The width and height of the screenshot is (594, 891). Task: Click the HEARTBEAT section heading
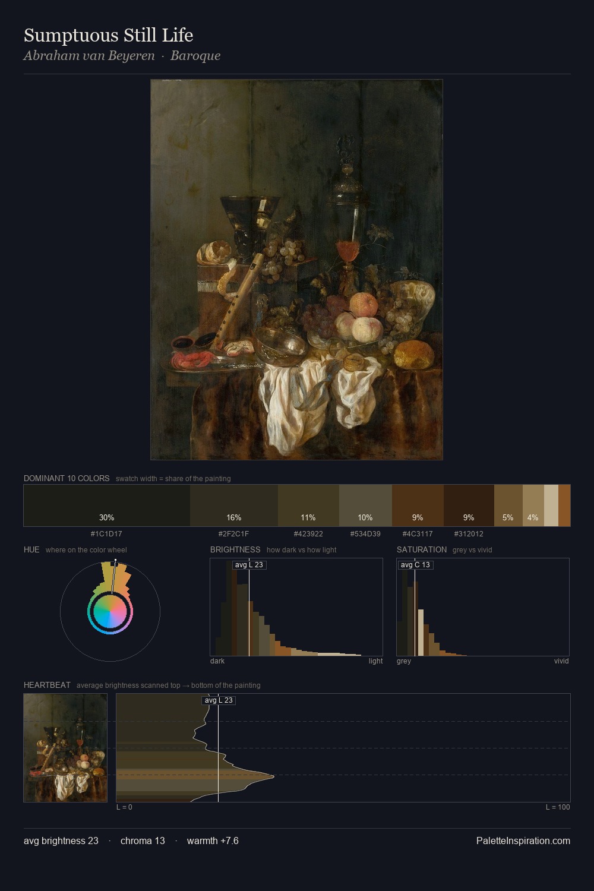pyautogui.click(x=47, y=685)
